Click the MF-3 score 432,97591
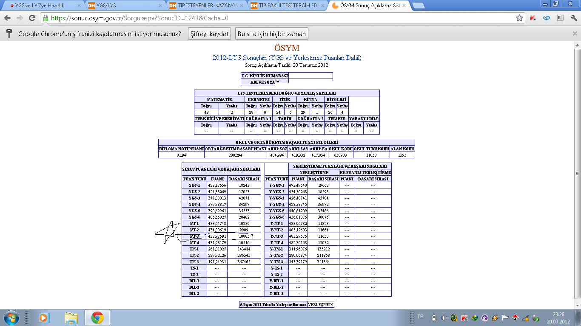581x326 pixels. tap(217, 236)
